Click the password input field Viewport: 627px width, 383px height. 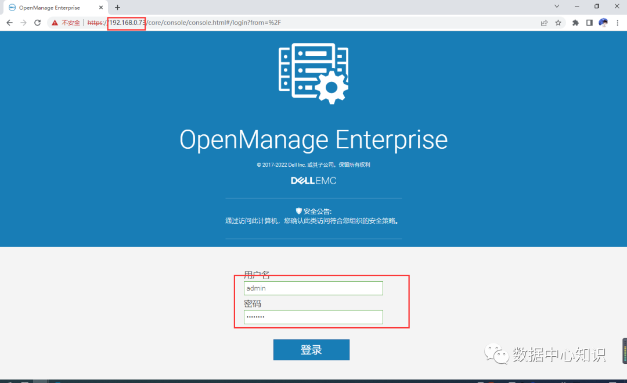point(313,317)
